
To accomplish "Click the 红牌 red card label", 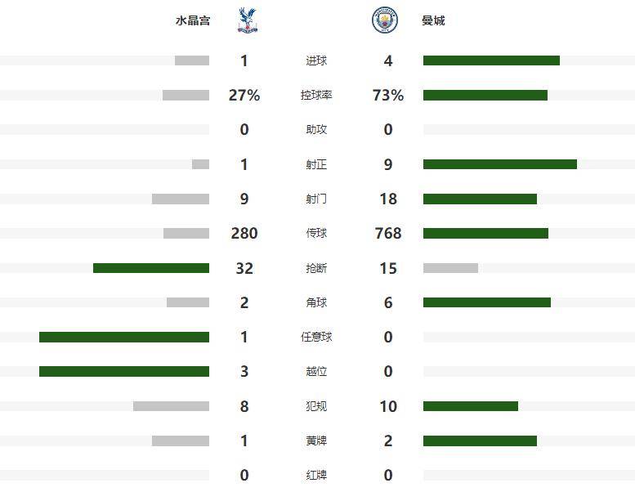I will 316,475.
